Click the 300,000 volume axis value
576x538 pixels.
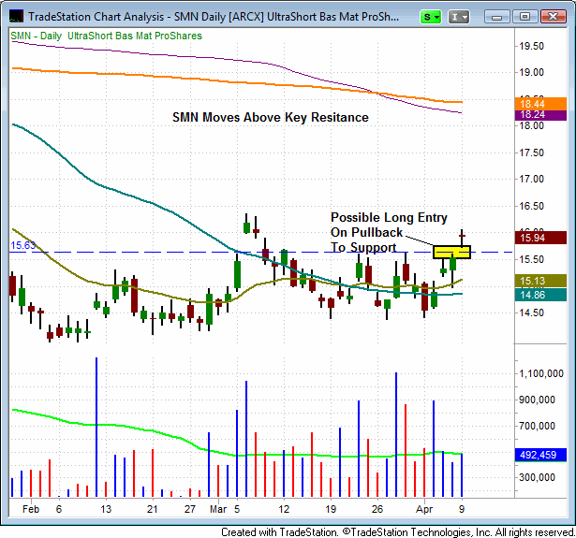[537, 477]
